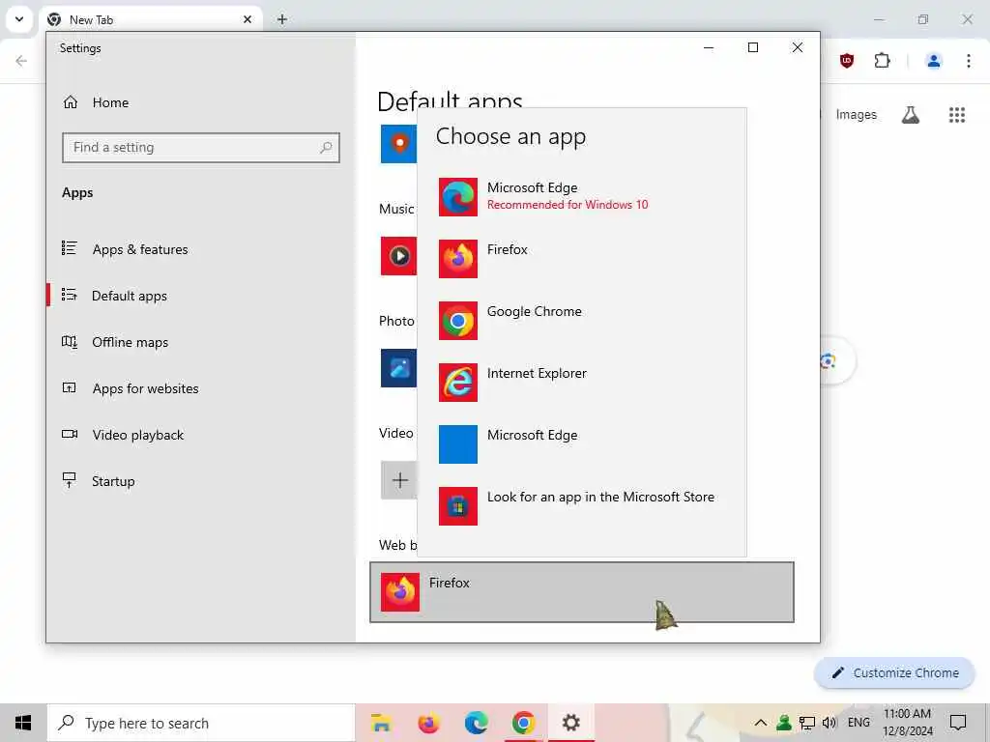Open a new Chrome tab with plus
This screenshot has height=742, width=990.
point(282,19)
